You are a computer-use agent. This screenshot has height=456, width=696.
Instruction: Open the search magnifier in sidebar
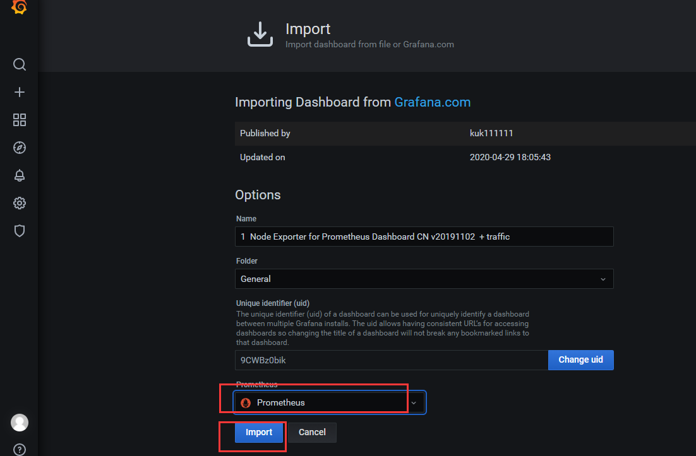coord(19,64)
